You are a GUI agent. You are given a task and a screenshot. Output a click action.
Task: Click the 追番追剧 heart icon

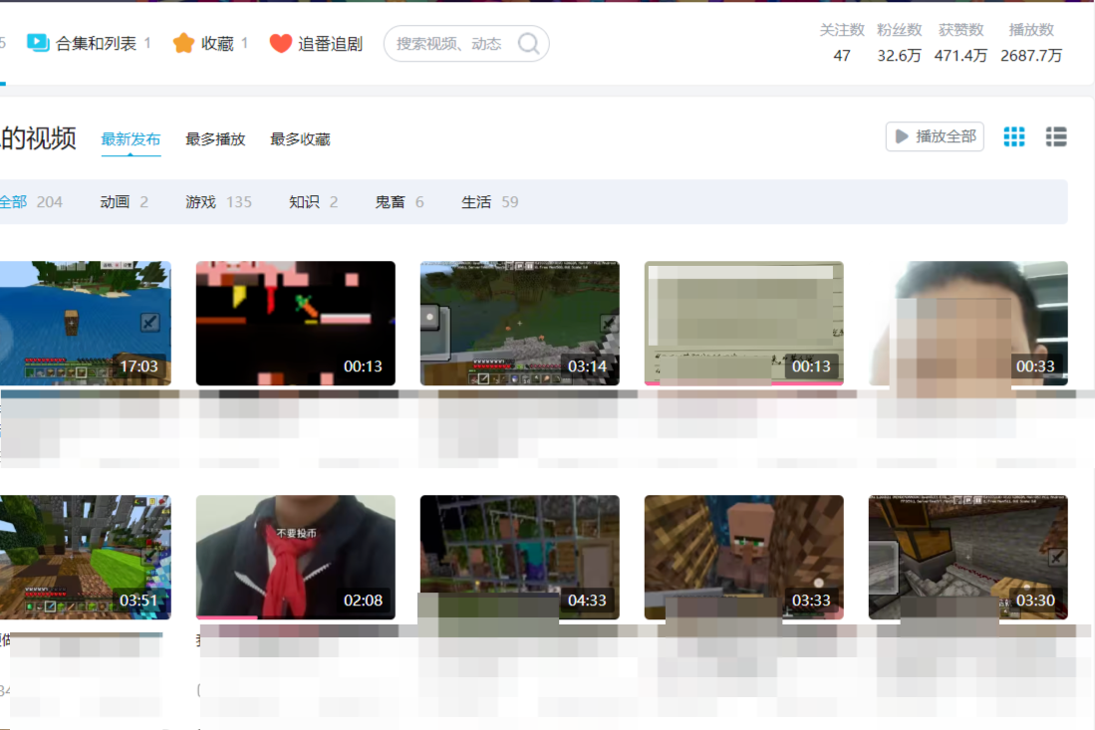[x=281, y=44]
